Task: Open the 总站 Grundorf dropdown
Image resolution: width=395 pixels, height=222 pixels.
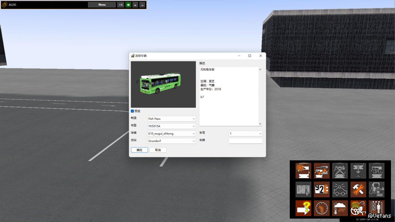Action: tap(171, 141)
